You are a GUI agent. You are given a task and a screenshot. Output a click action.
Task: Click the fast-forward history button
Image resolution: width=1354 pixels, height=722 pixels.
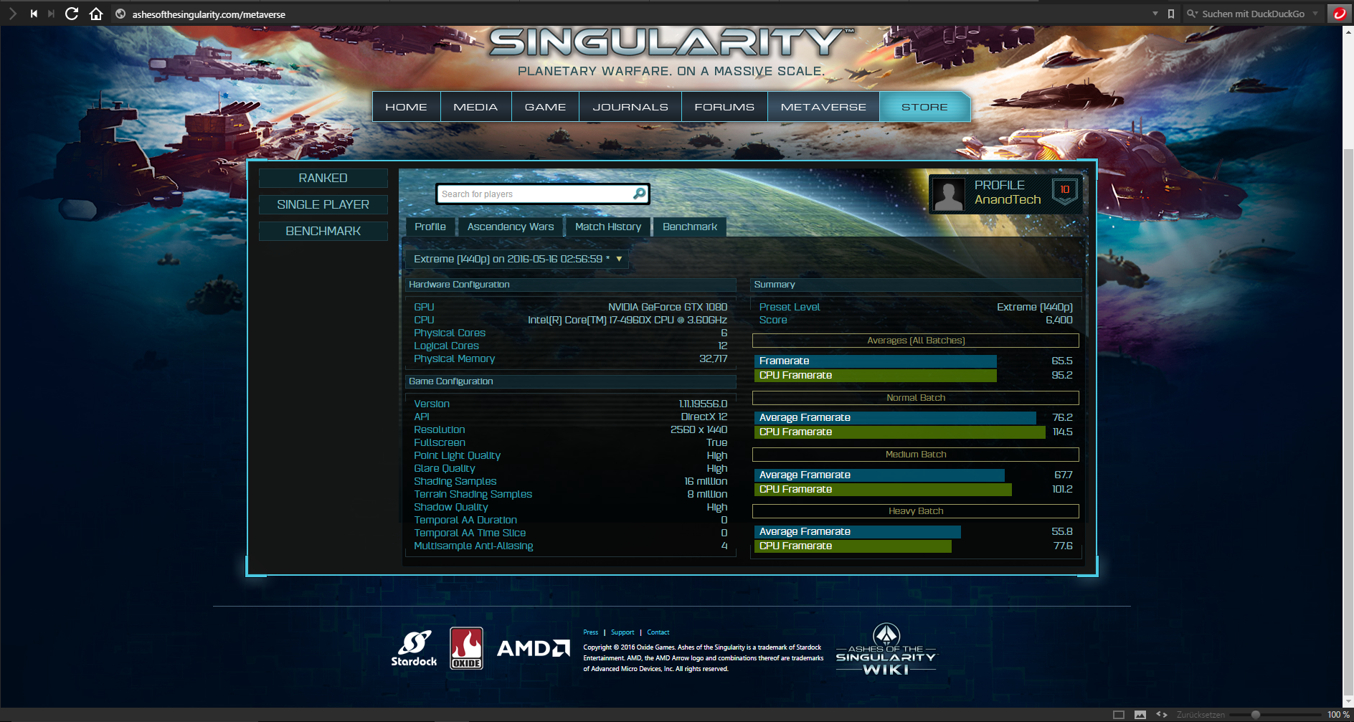click(x=51, y=14)
